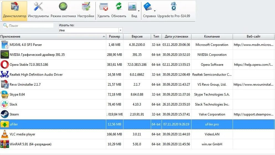The height and width of the screenshot is (155, 275).
Task: Select Skype 8.64 name text
Action: (x=17, y=94)
